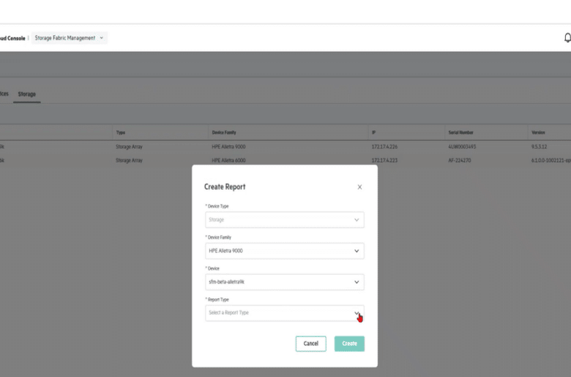Click the IP column header

373,133
